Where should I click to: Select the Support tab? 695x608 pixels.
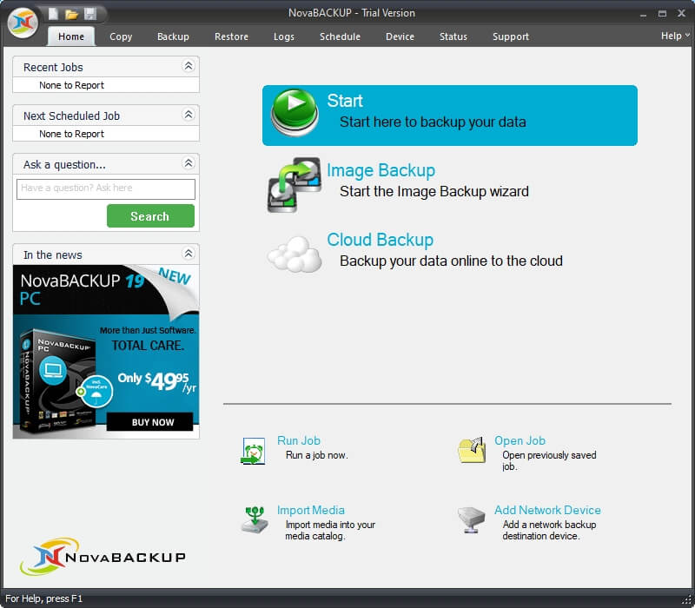point(511,36)
